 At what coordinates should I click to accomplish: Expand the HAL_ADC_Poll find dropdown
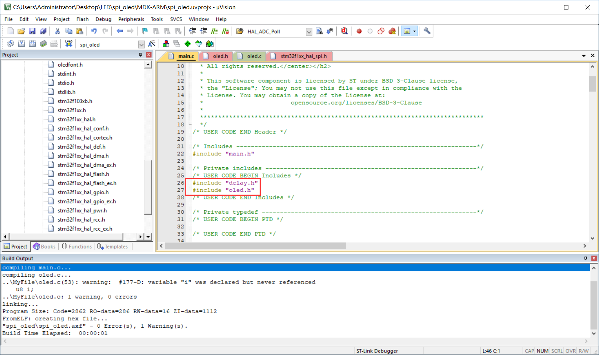(309, 32)
